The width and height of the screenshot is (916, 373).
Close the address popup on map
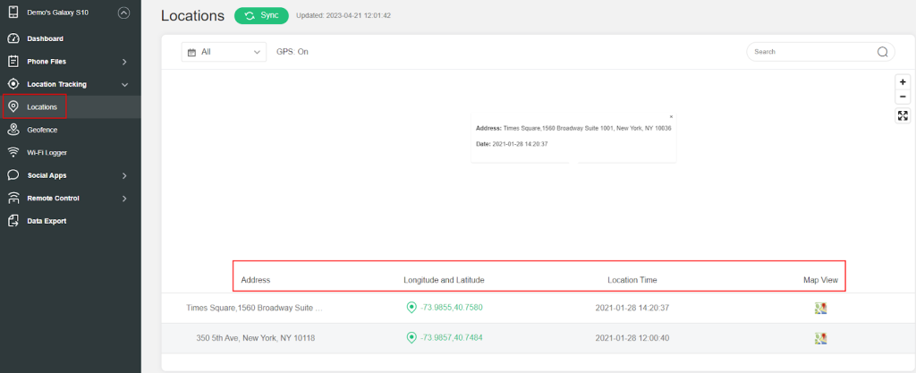[x=671, y=117]
